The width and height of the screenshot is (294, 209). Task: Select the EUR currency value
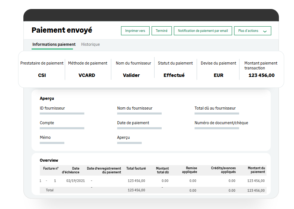pyautogui.click(x=218, y=75)
